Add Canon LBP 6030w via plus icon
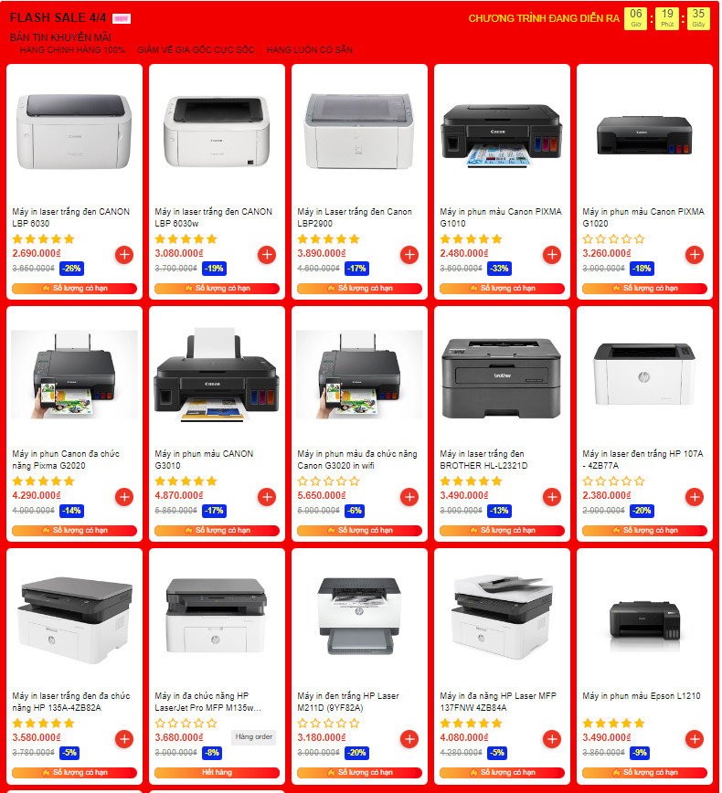Screen dimensions: 722x793 (267, 254)
